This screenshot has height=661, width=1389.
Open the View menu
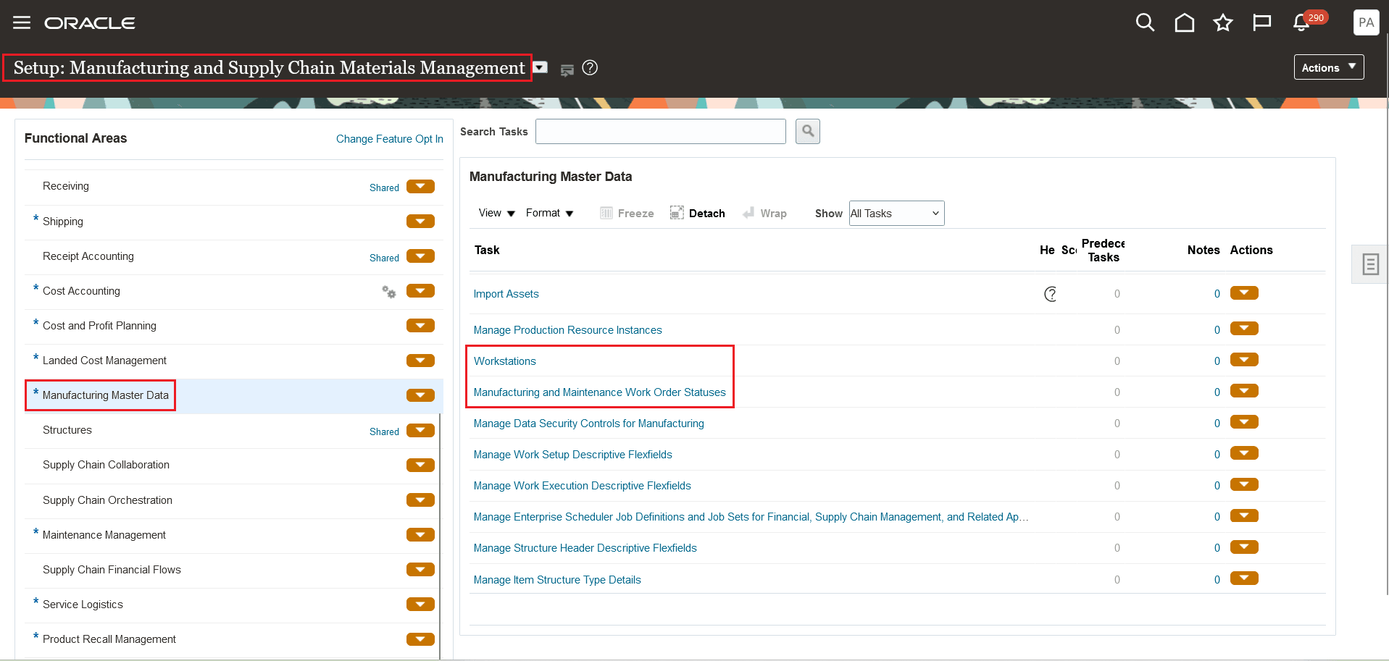click(x=497, y=213)
